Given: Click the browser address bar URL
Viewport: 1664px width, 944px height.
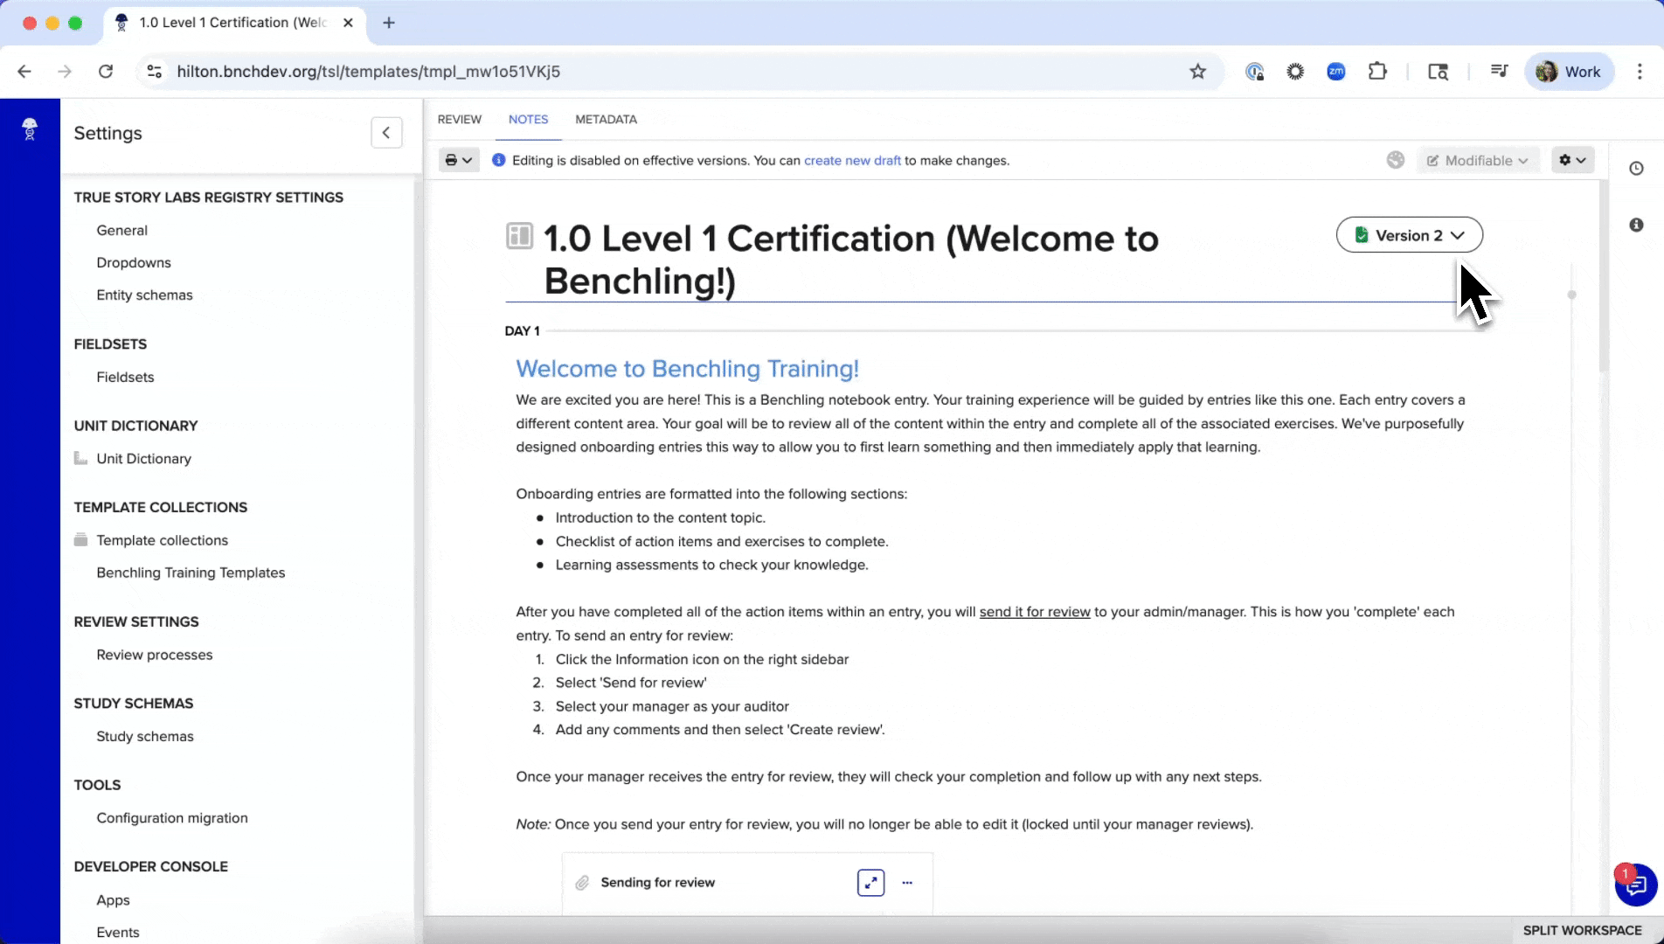Looking at the screenshot, I should point(368,72).
